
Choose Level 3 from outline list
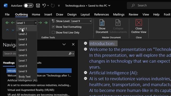point(26,39)
